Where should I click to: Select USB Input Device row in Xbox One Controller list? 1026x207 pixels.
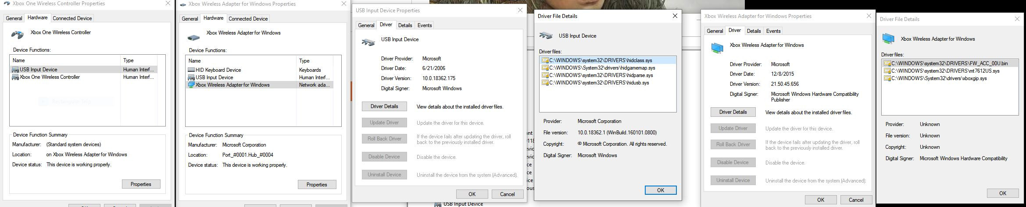tap(83, 69)
